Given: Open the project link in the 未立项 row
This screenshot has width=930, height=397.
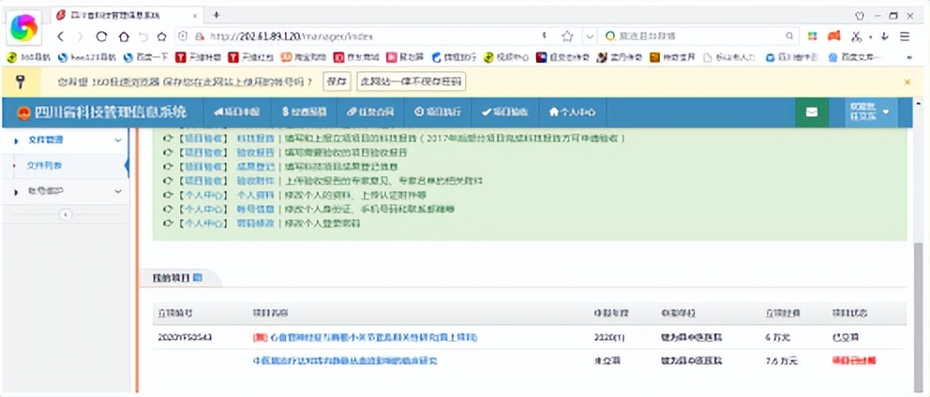Looking at the screenshot, I should (345, 360).
